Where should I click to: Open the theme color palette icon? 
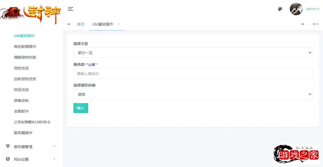click(x=280, y=9)
